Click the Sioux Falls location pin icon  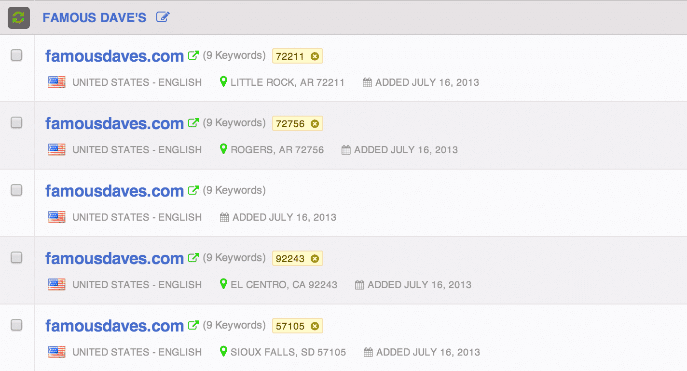coord(223,351)
